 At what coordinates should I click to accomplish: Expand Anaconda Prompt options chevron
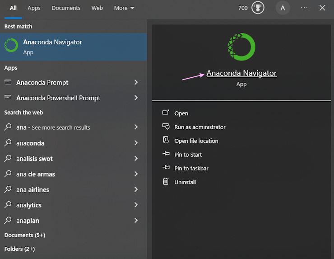[136, 82]
